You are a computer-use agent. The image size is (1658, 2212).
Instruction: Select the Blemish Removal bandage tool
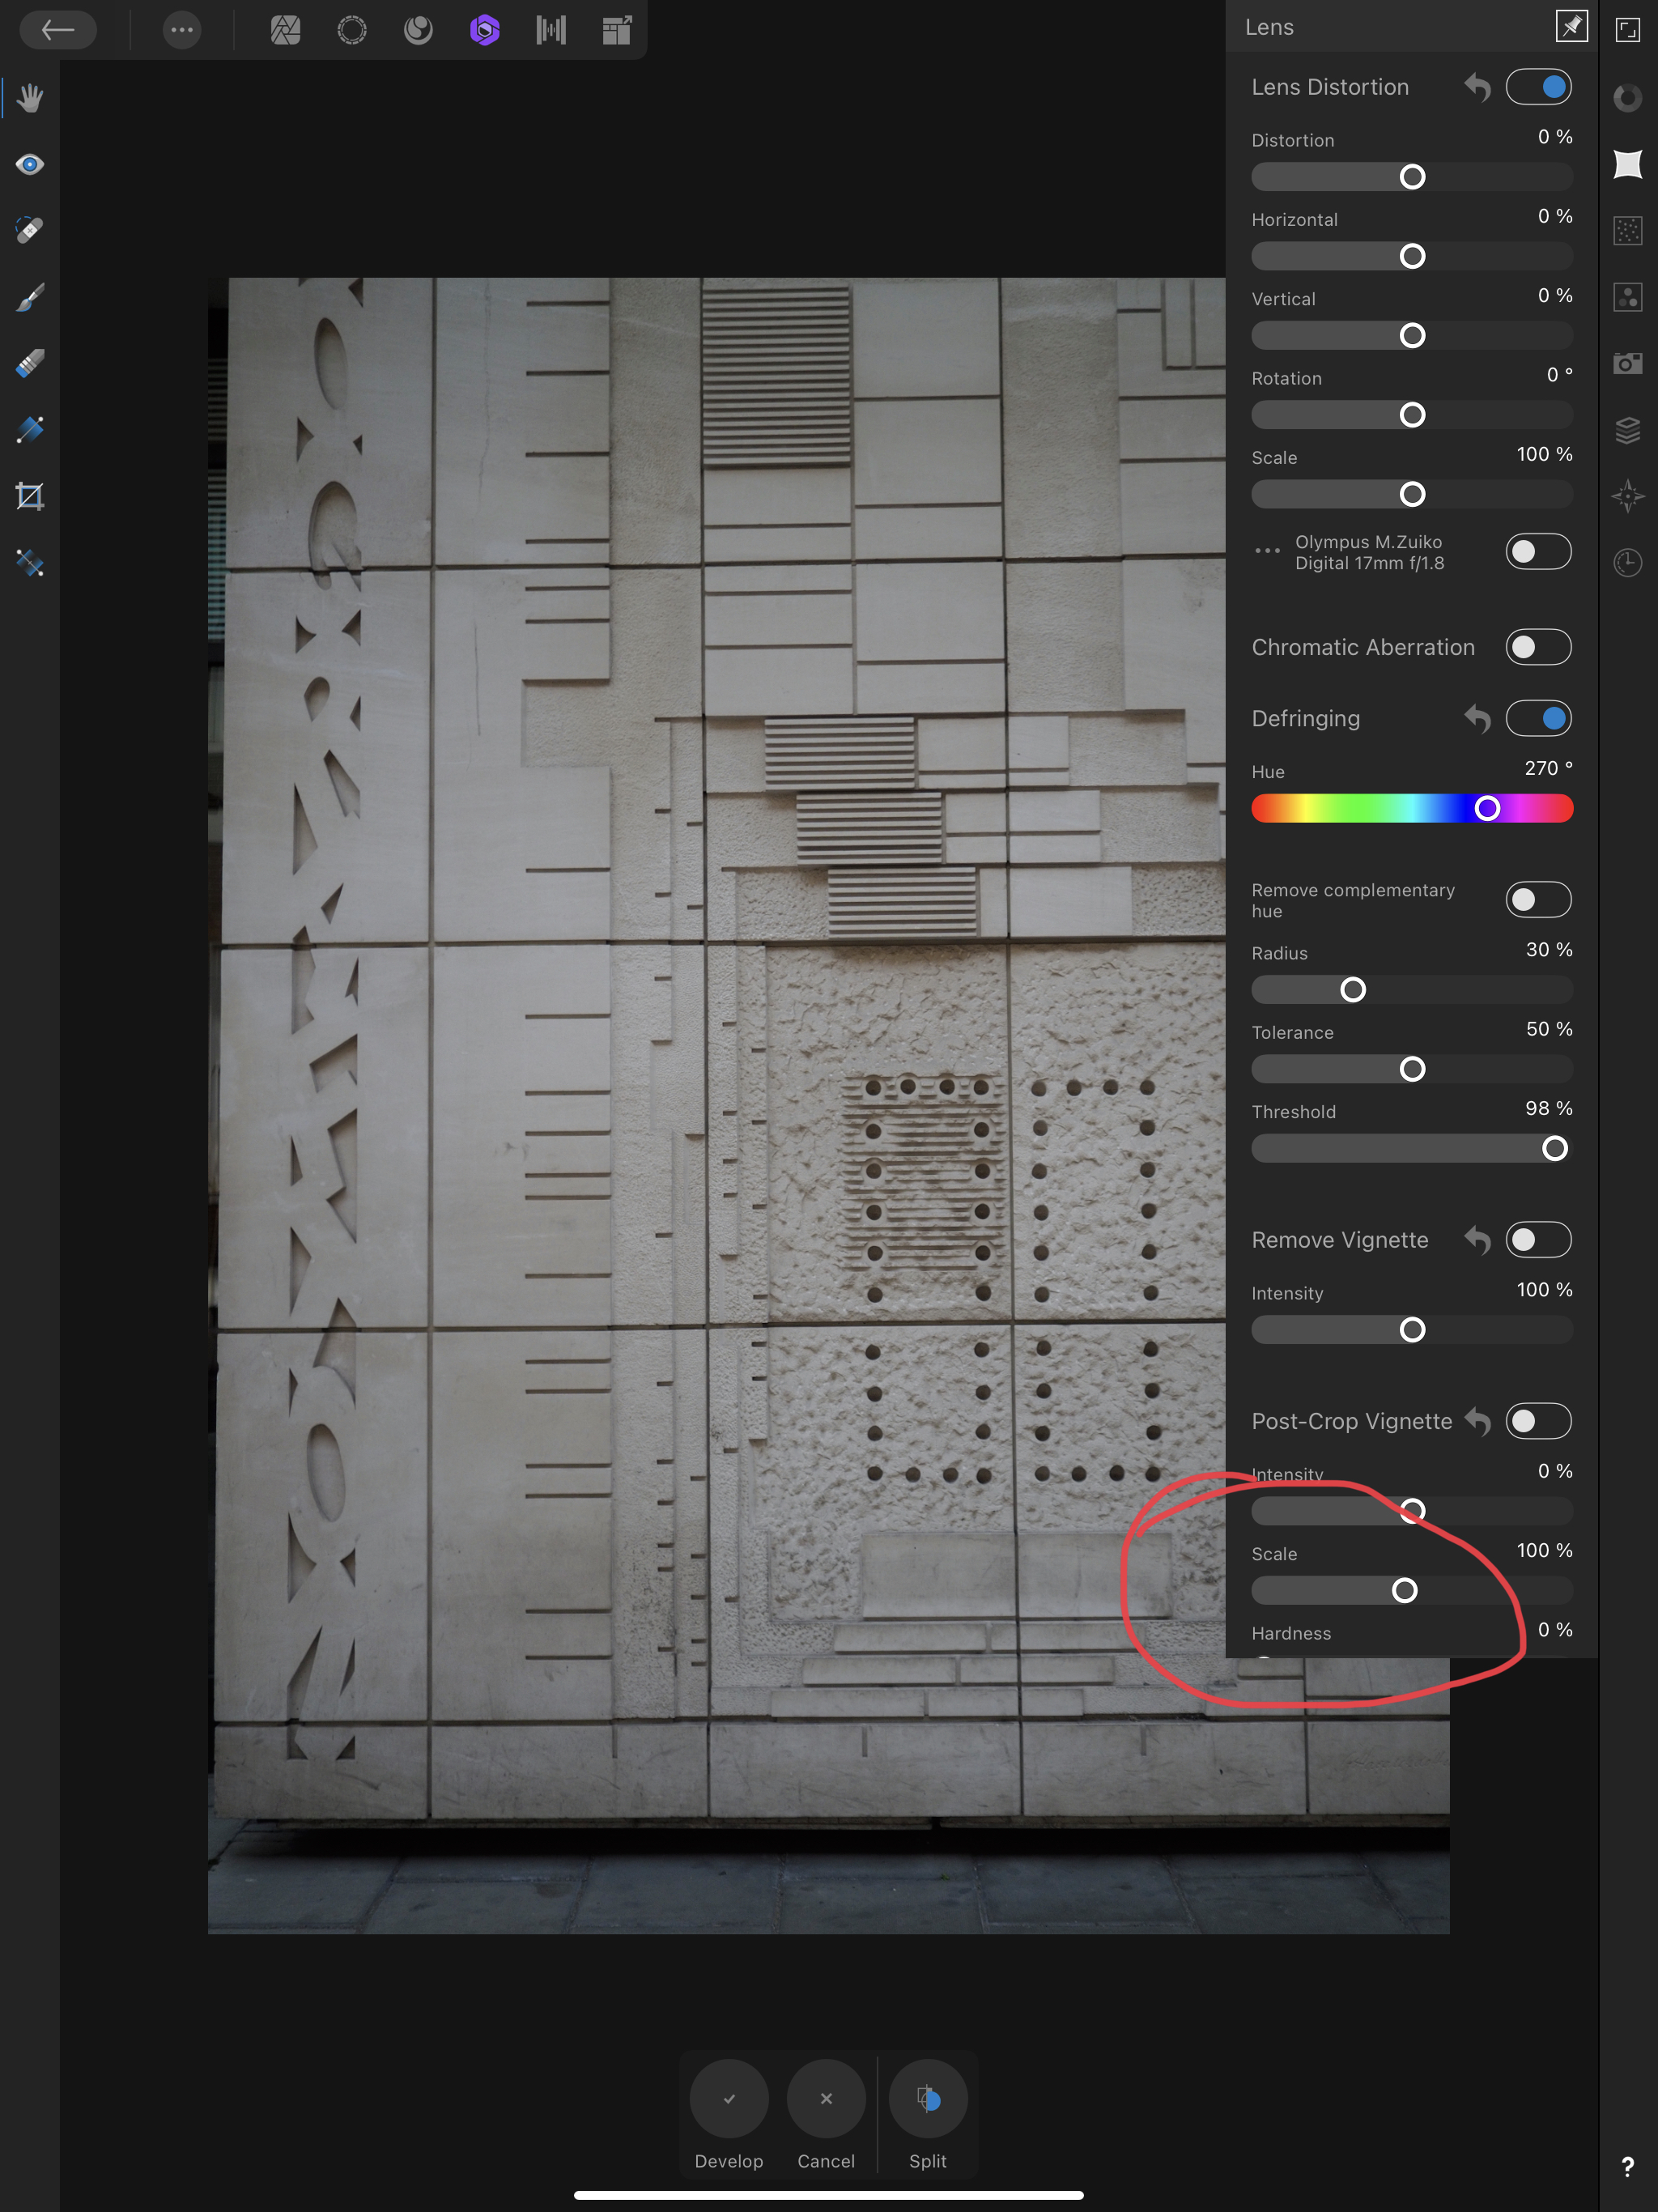click(x=30, y=230)
